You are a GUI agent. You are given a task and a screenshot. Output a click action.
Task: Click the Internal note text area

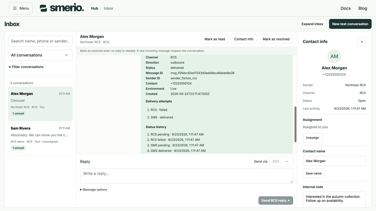(x=334, y=200)
